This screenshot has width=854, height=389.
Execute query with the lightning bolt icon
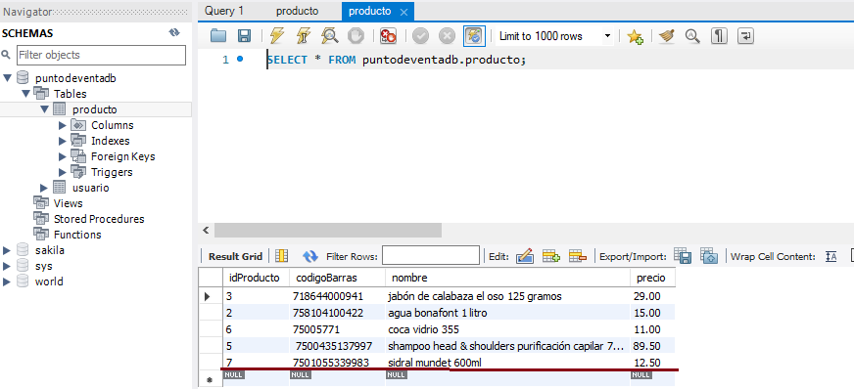277,36
